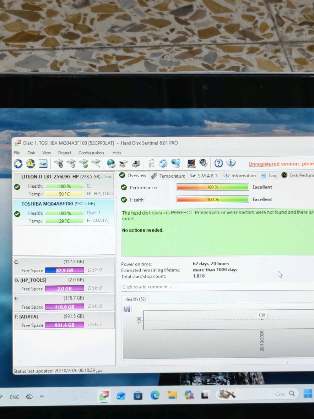Click the 'Click to add comment' field

pyautogui.click(x=218, y=287)
